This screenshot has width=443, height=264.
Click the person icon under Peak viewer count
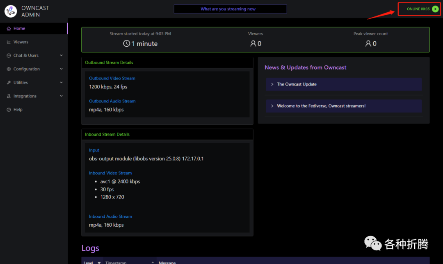point(368,43)
